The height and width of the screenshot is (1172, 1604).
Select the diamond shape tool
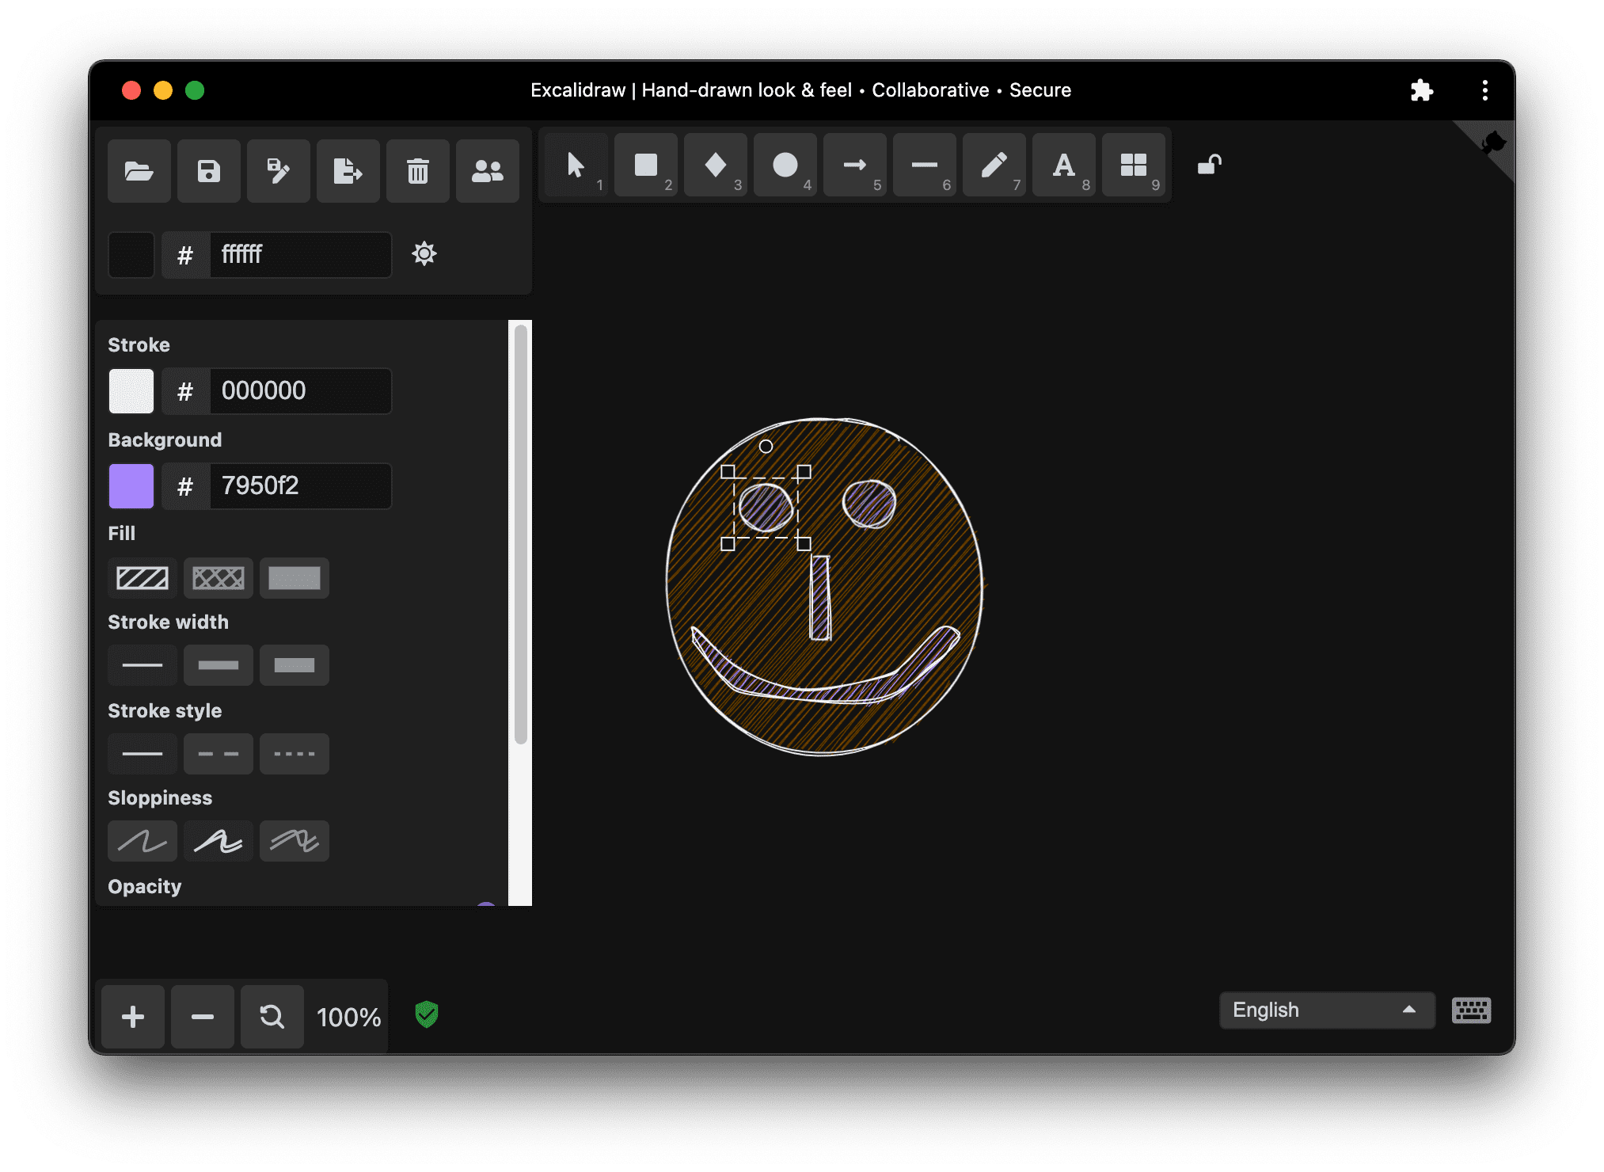click(x=716, y=168)
